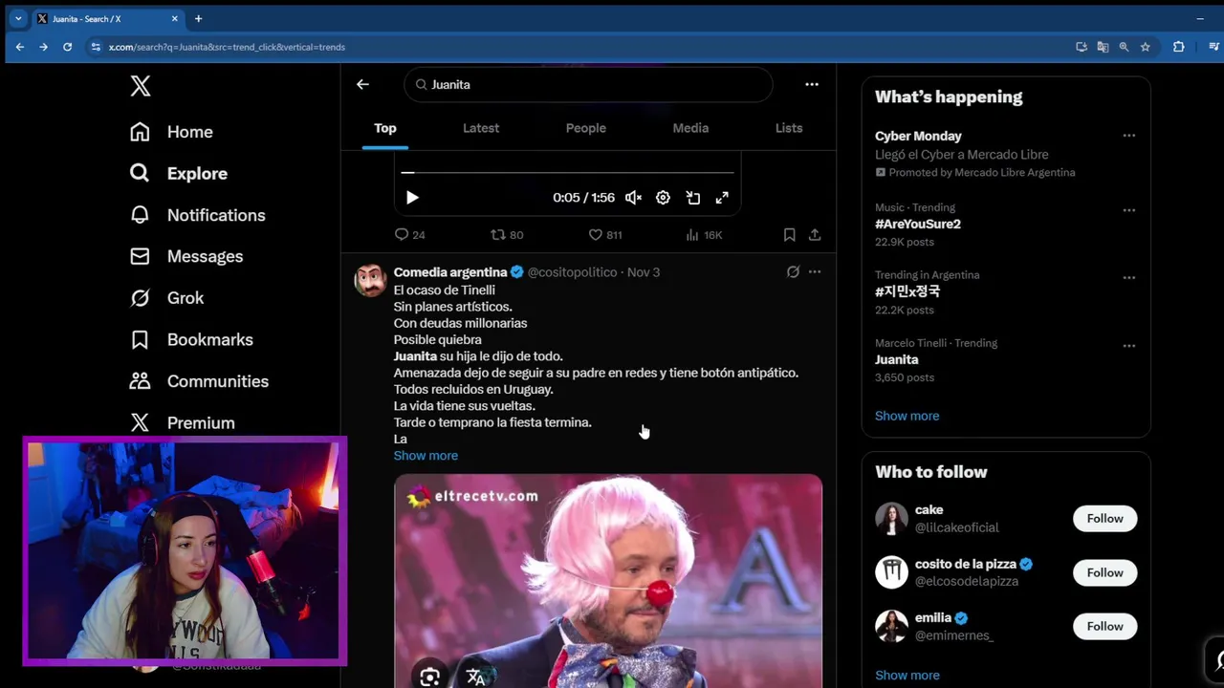This screenshot has height=688, width=1224.
Task: Open more options on Comedia argentina post
Action: pyautogui.click(x=815, y=272)
